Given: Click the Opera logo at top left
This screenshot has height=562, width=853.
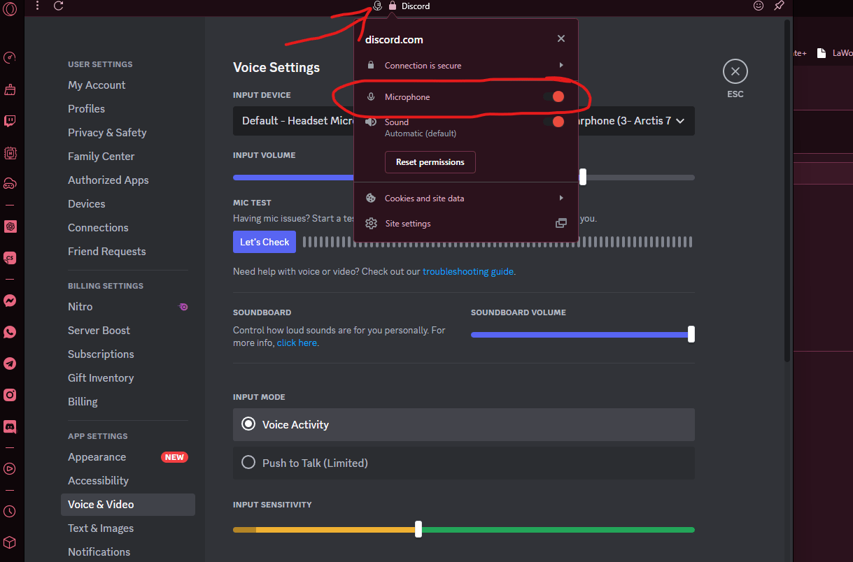Looking at the screenshot, I should click(10, 8).
